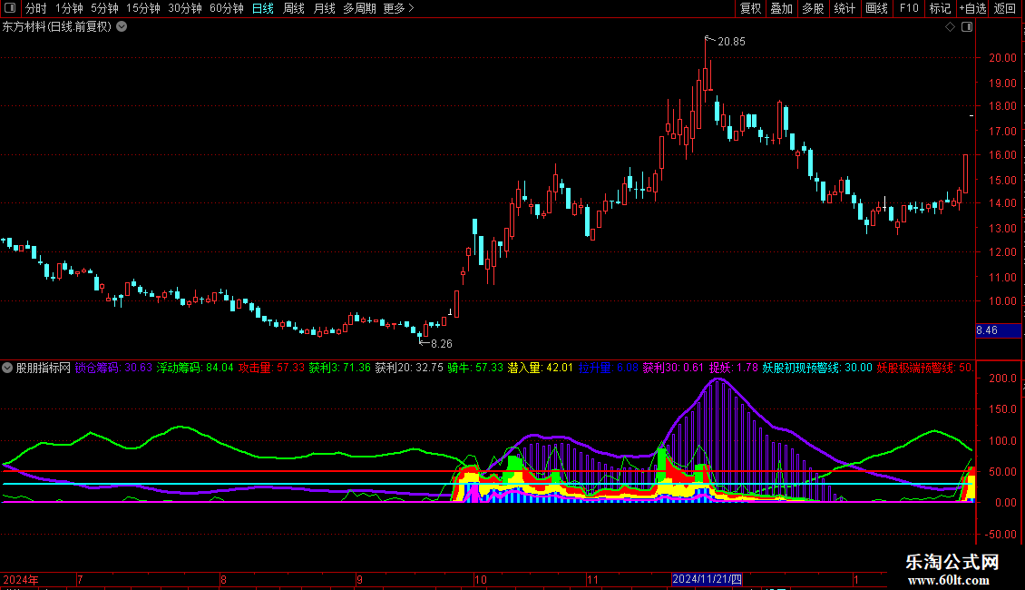
Task: Click the 骑牛: 57.33 indicator value
Action: coord(475,368)
